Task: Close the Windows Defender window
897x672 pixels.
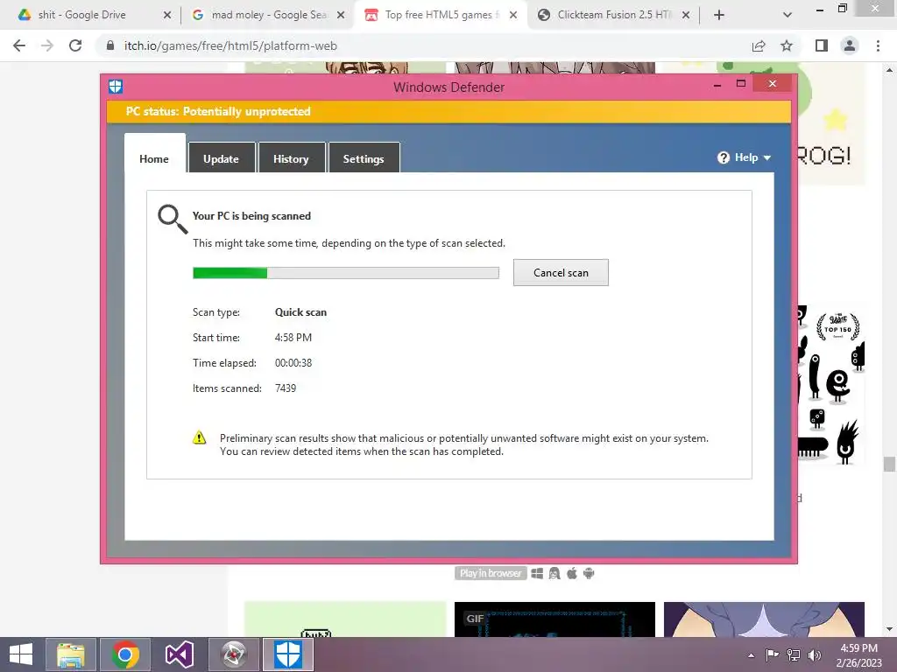Action: 773,84
